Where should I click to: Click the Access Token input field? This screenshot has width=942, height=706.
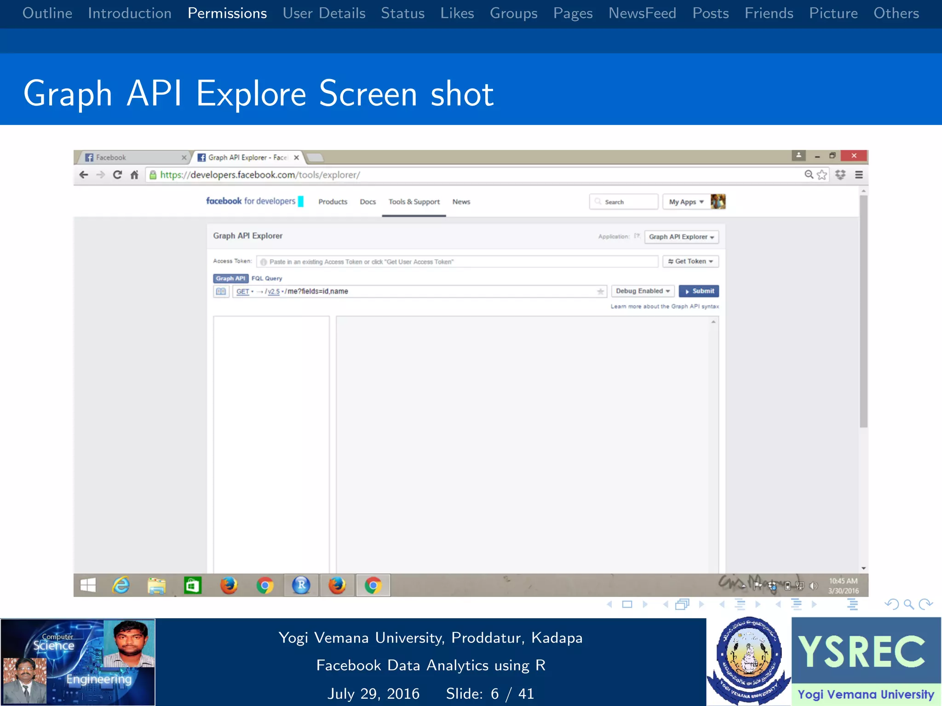tap(457, 262)
